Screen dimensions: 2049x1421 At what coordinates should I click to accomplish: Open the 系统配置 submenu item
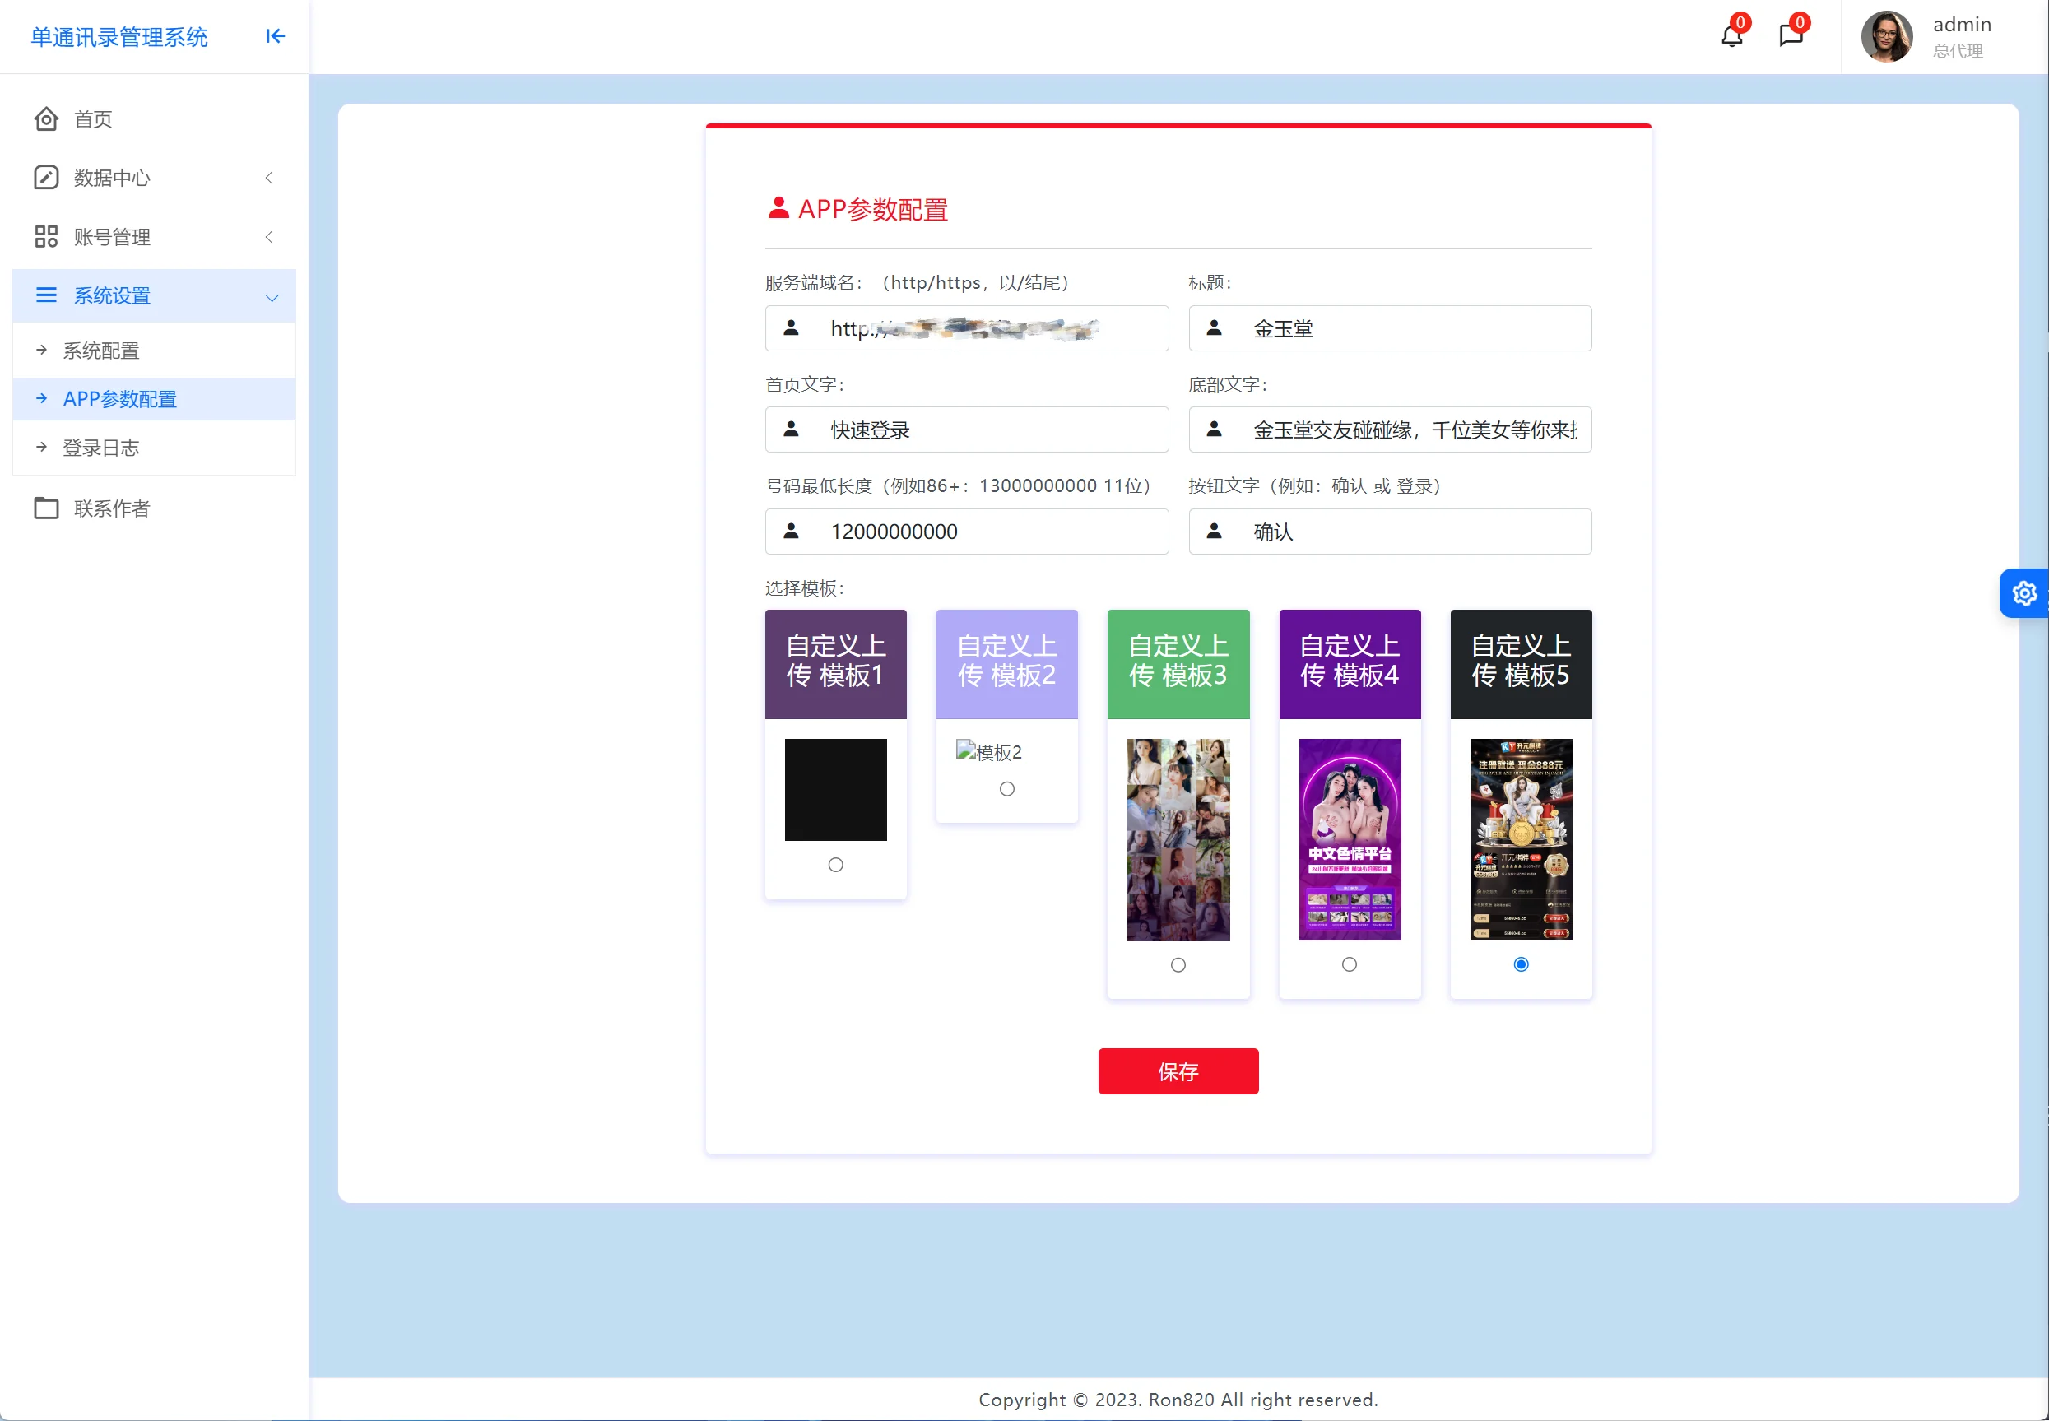[100, 351]
